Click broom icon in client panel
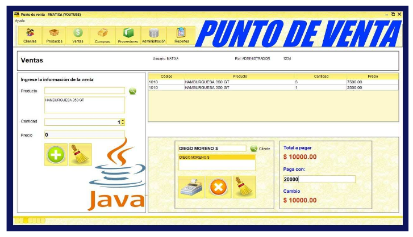 coord(244,187)
